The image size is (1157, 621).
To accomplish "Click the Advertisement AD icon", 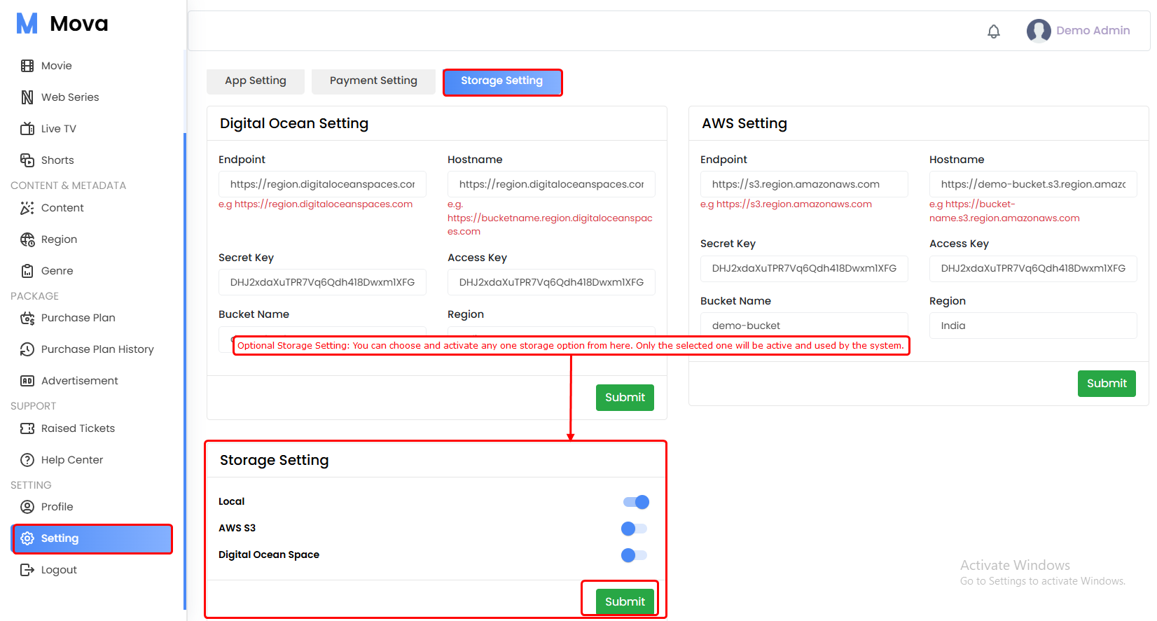I will [x=27, y=381].
